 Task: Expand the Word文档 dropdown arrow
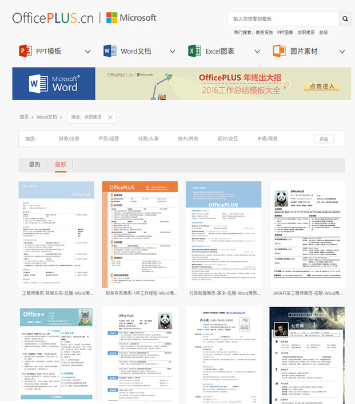point(173,52)
